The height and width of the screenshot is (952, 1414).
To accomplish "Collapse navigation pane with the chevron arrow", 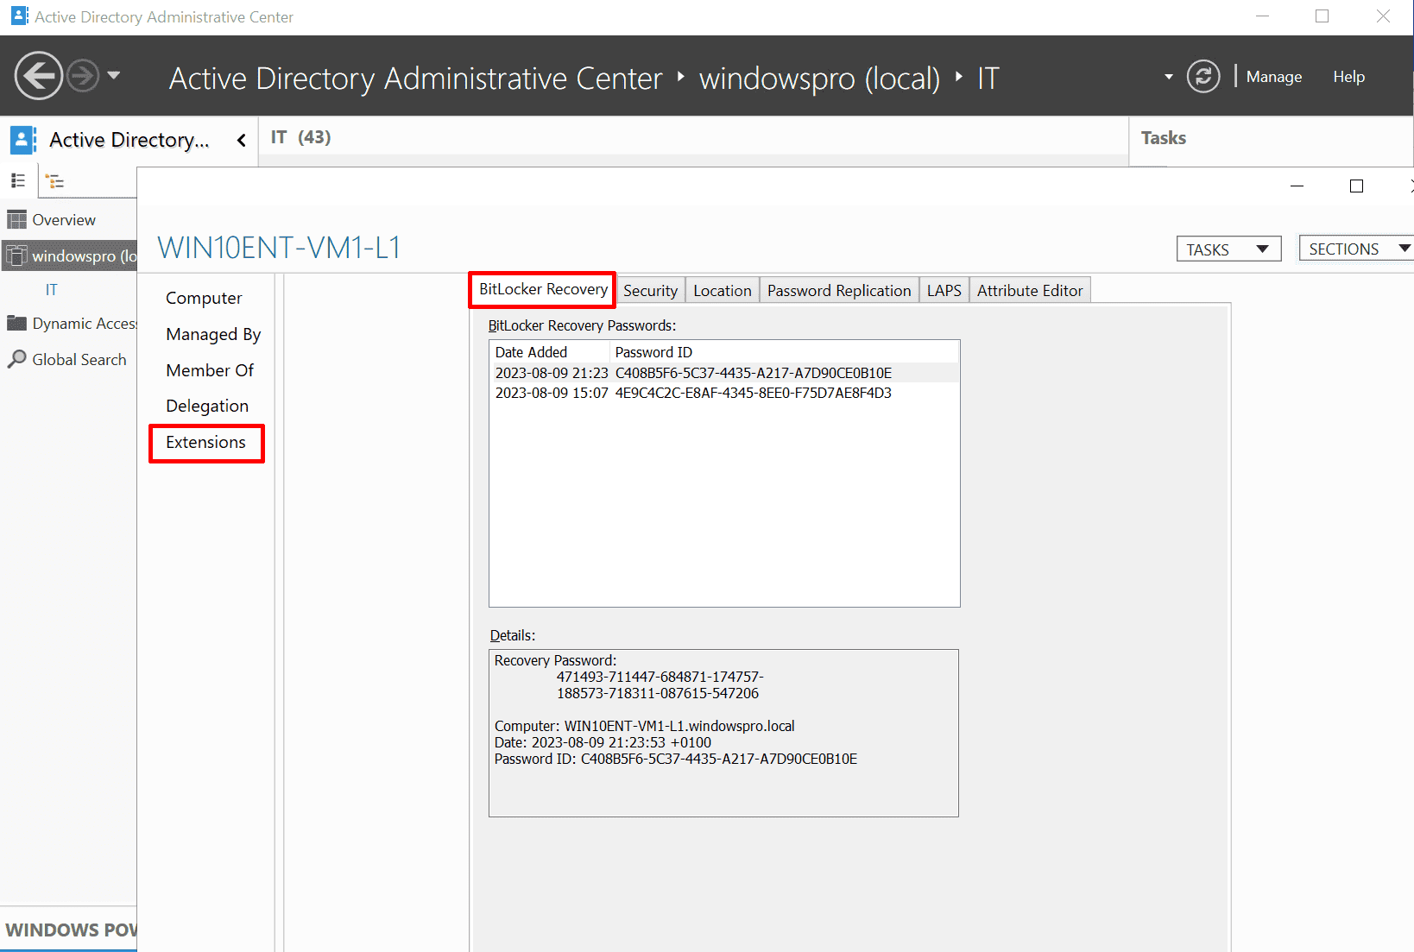I will pyautogui.click(x=241, y=139).
